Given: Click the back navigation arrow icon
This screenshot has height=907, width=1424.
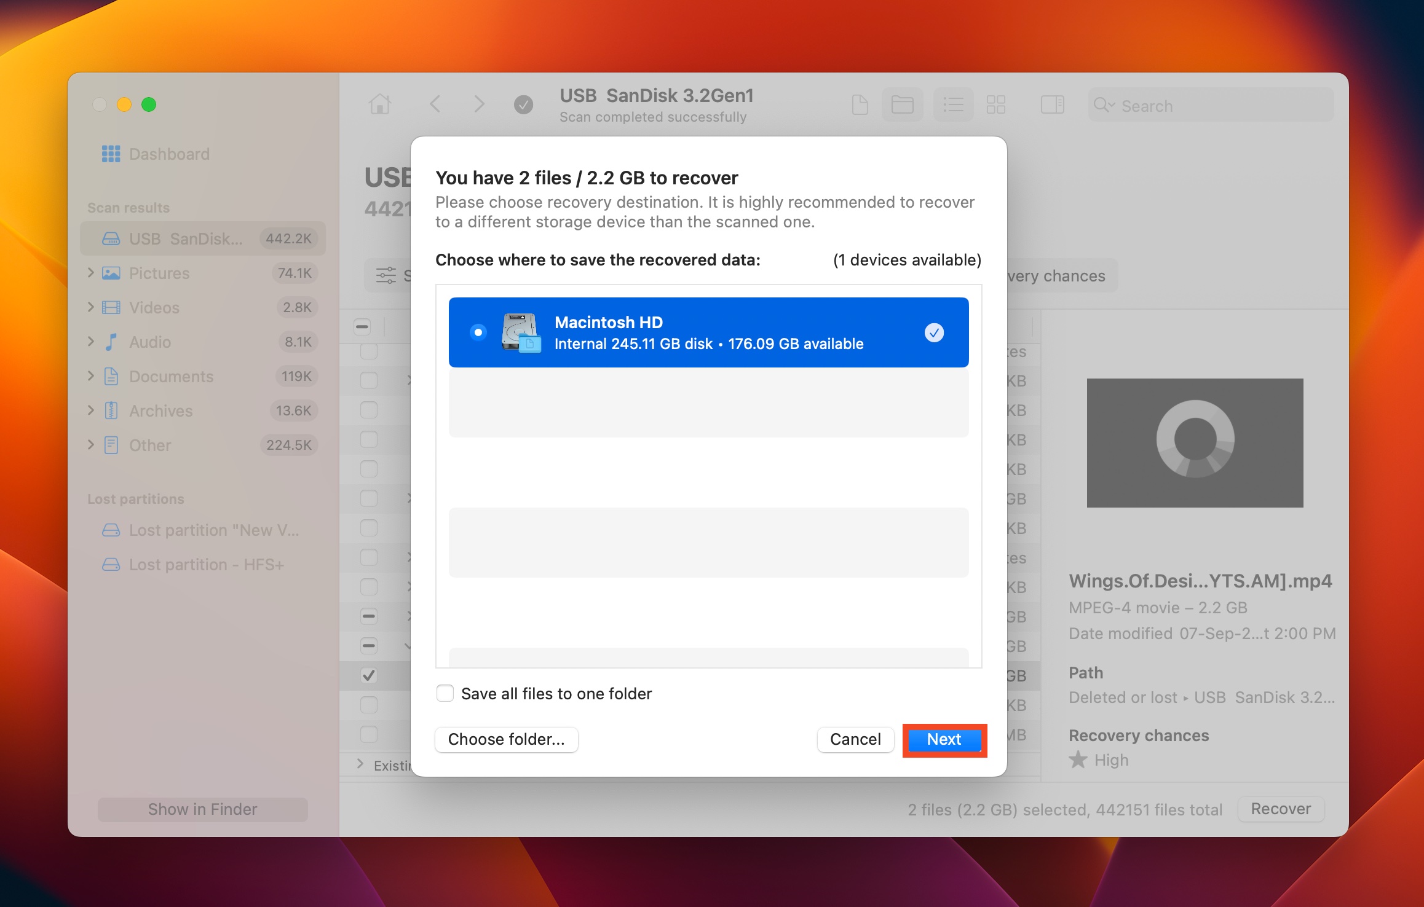Looking at the screenshot, I should point(436,104).
